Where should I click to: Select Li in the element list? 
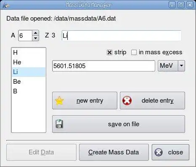click(29, 72)
